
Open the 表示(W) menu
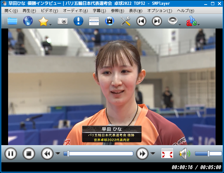point(136,11)
